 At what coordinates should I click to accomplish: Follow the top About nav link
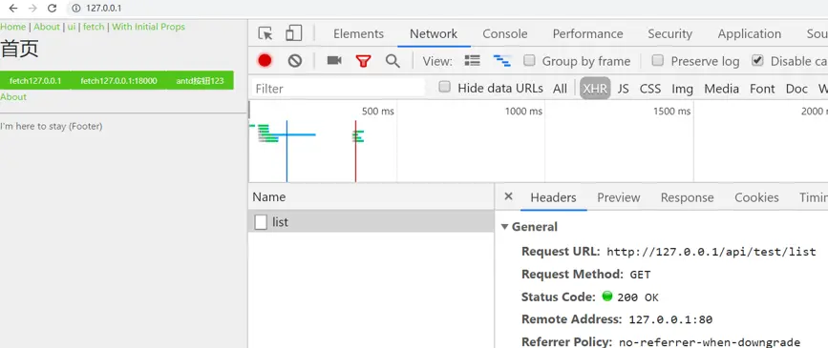click(47, 27)
